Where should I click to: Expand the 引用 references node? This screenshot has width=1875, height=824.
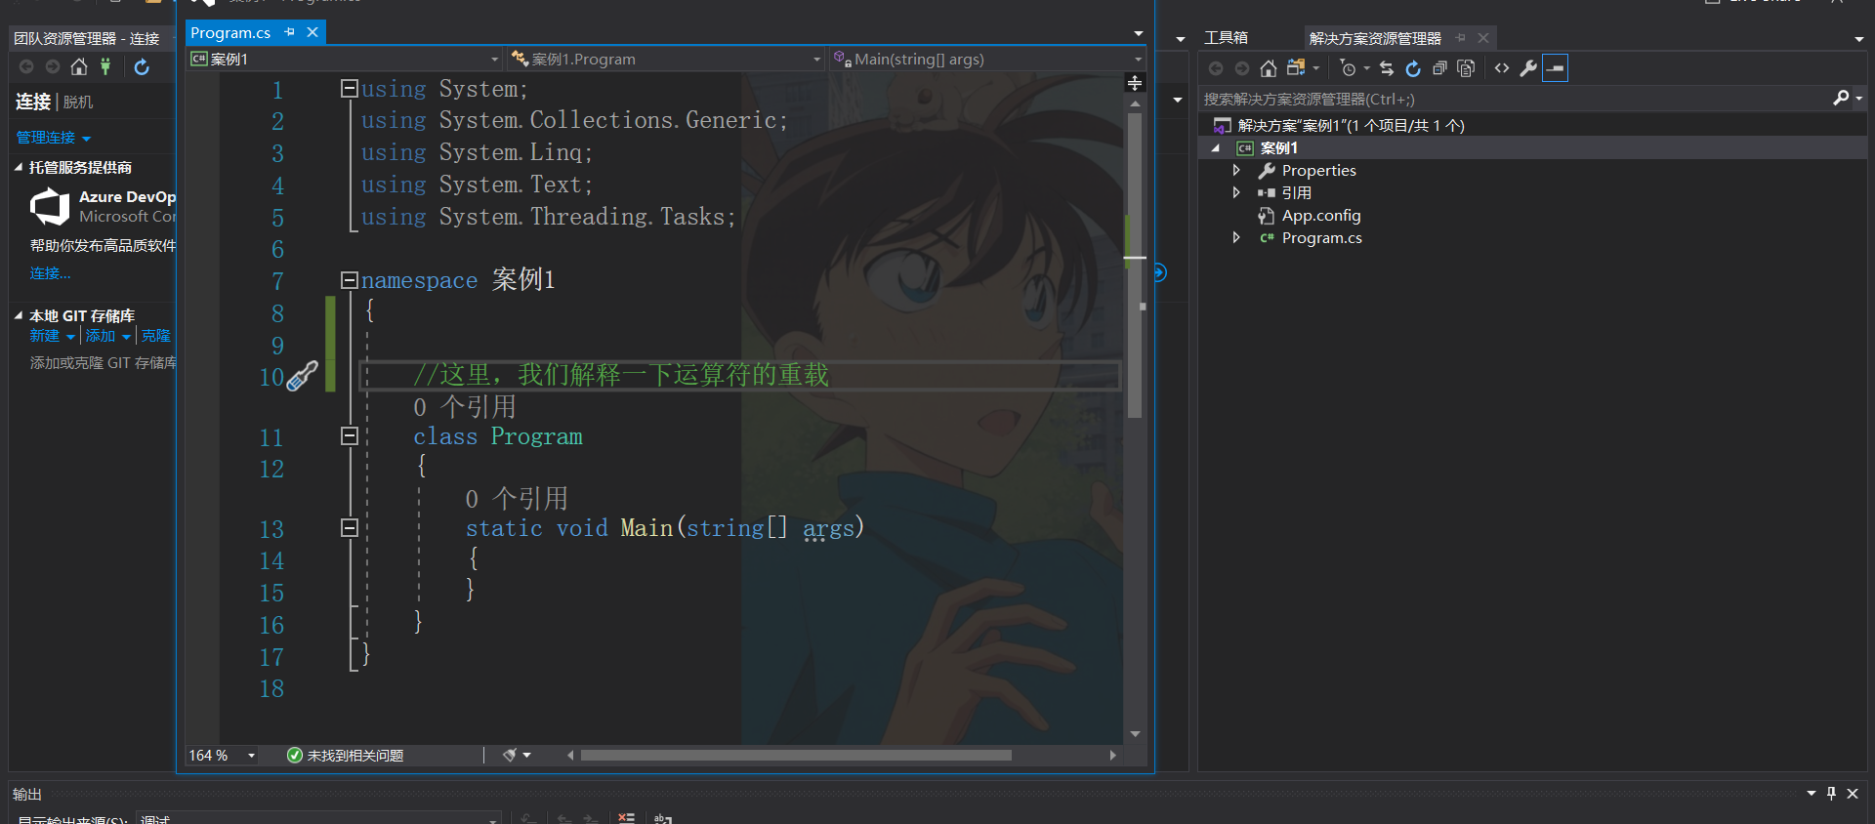[1236, 192]
